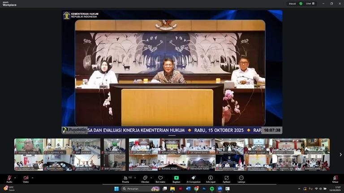Turn on camera with Video button
The image size is (344, 193).
pyautogui.click(x=26, y=179)
